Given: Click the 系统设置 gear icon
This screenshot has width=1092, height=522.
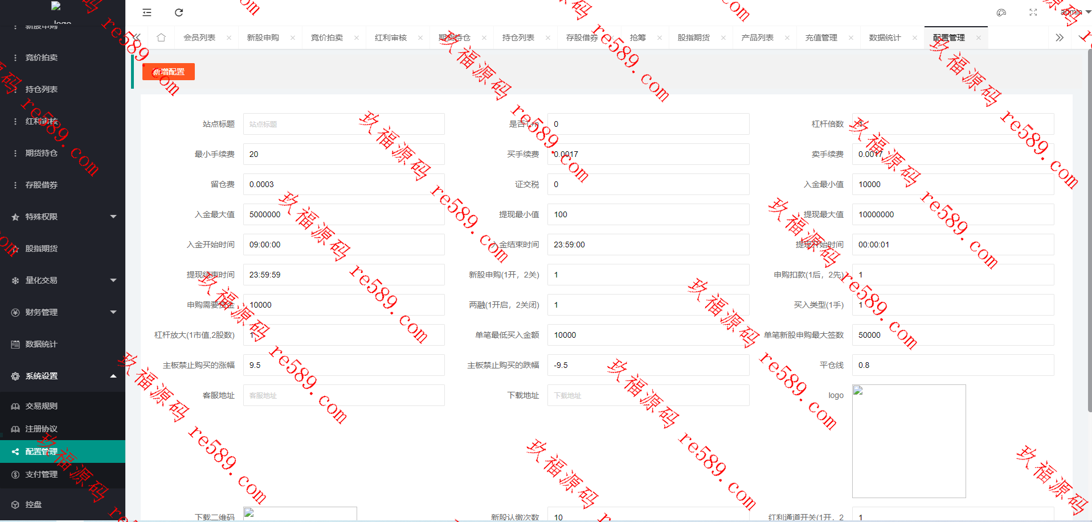Looking at the screenshot, I should tap(15, 376).
